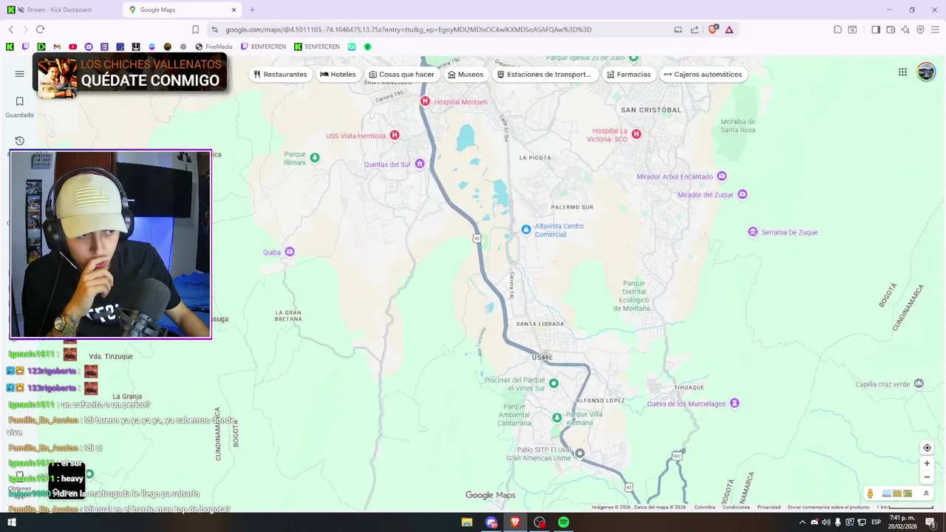Filter map by Restaurantes
The image size is (946, 532).
(x=280, y=74)
